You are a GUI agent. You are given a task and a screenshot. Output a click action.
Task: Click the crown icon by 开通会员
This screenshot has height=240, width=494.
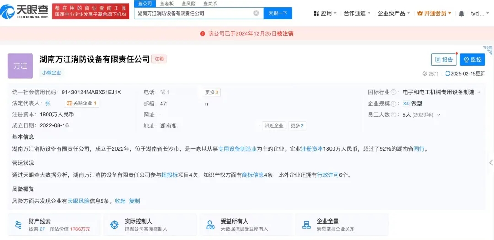coord(419,13)
